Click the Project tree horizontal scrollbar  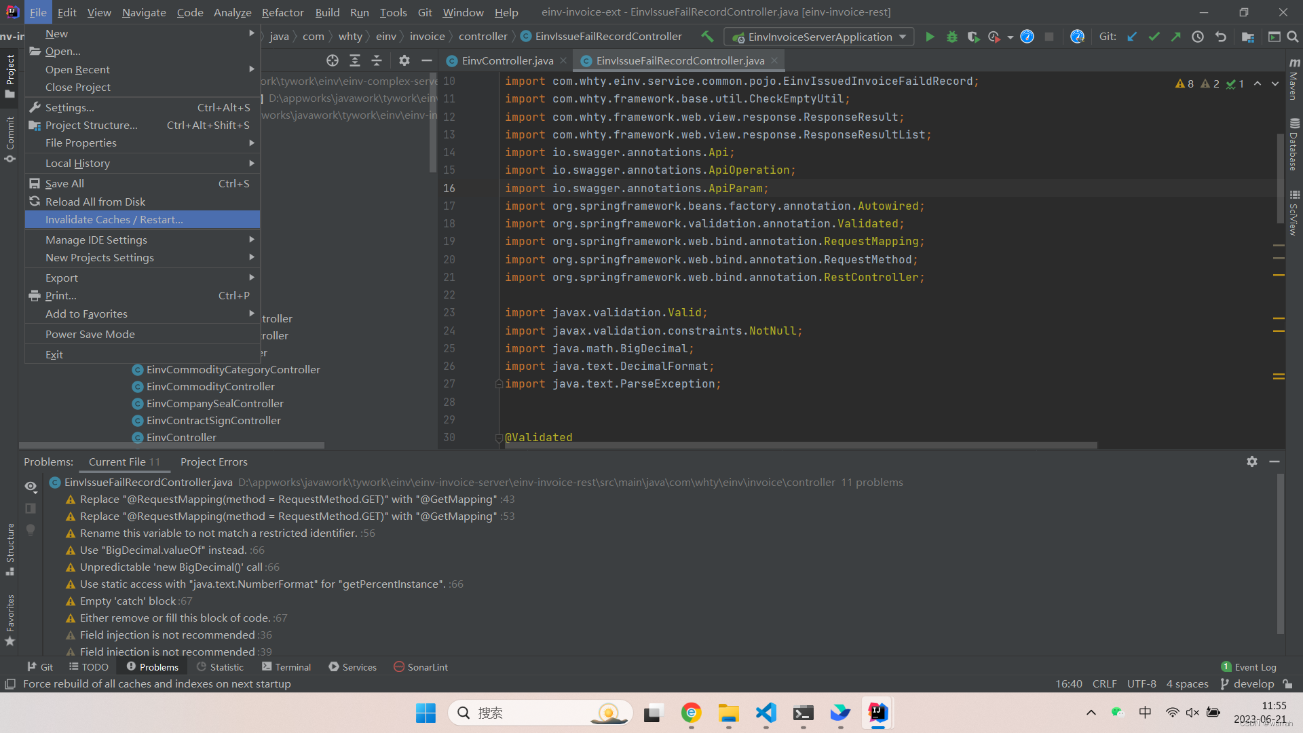[x=172, y=445]
